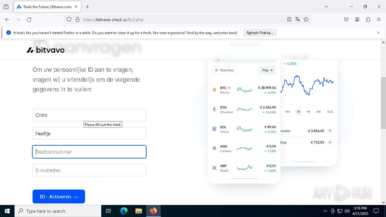Click the site security padlock icon
386x217 pixels.
pos(78,20)
